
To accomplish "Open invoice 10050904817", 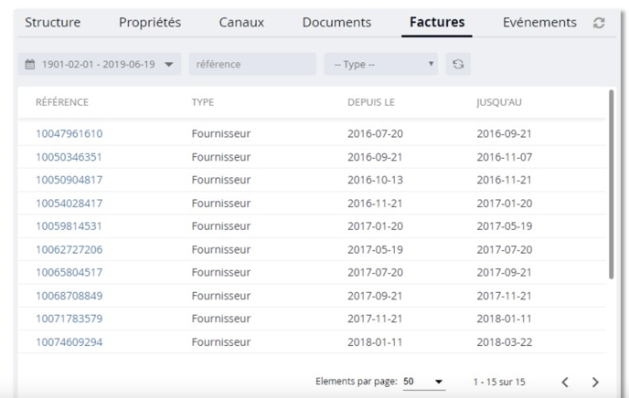I will 69,180.
